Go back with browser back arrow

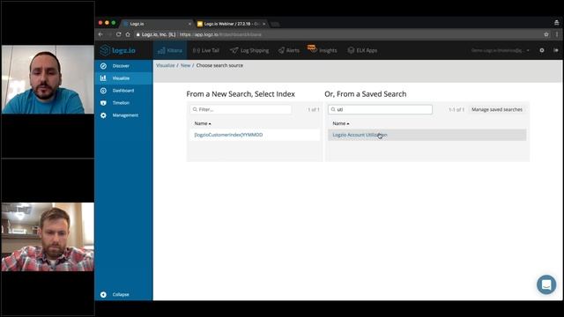[x=100, y=34]
